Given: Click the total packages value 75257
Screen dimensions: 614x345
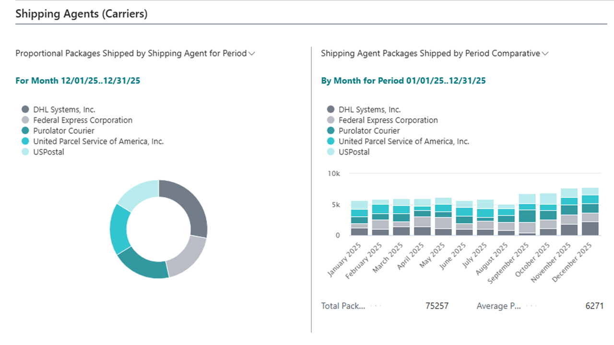Looking at the screenshot, I should coord(437,306).
